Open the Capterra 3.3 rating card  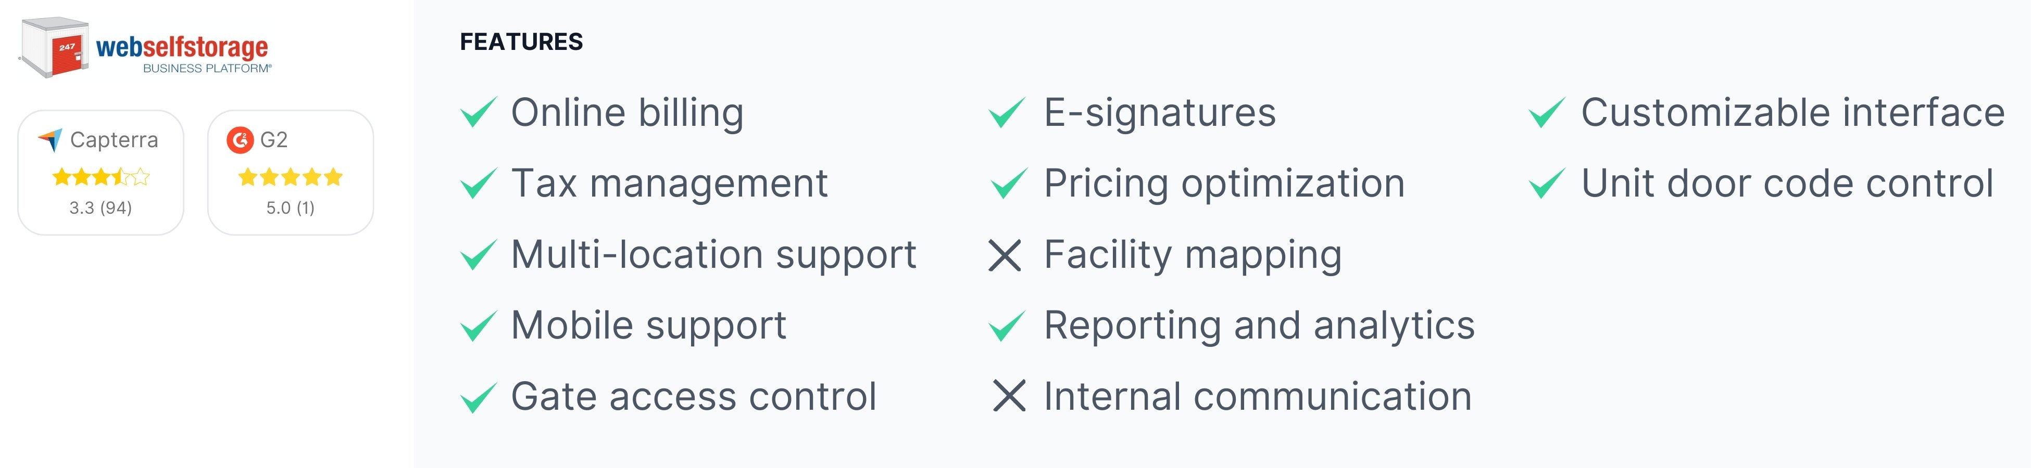[101, 173]
